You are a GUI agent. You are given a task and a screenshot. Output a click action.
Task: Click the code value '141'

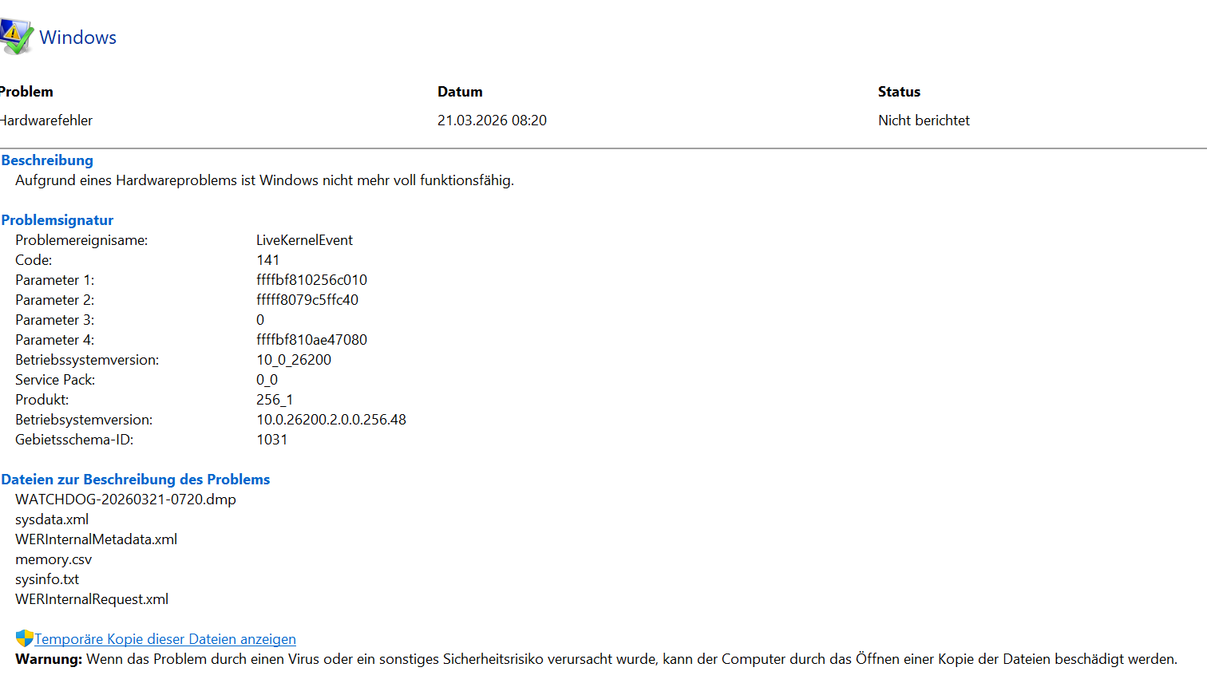pos(268,260)
